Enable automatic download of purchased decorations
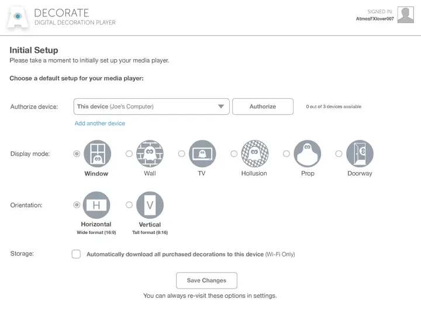421x316 pixels. [x=76, y=254]
